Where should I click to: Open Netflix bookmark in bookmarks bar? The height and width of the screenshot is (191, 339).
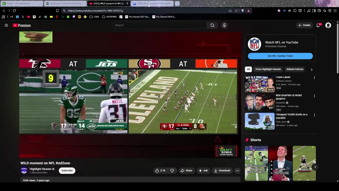[57, 17]
